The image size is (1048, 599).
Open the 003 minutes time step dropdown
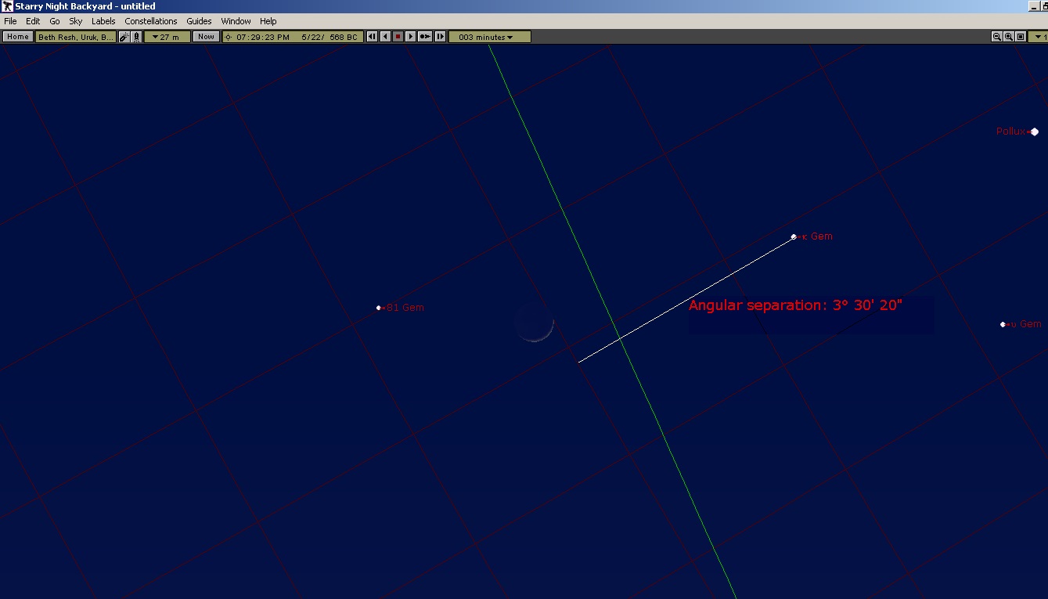(x=490, y=37)
